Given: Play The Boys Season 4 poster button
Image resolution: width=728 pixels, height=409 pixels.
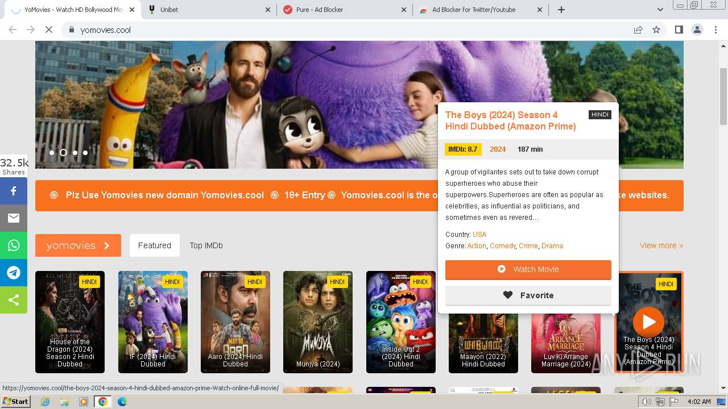Looking at the screenshot, I should (x=648, y=322).
